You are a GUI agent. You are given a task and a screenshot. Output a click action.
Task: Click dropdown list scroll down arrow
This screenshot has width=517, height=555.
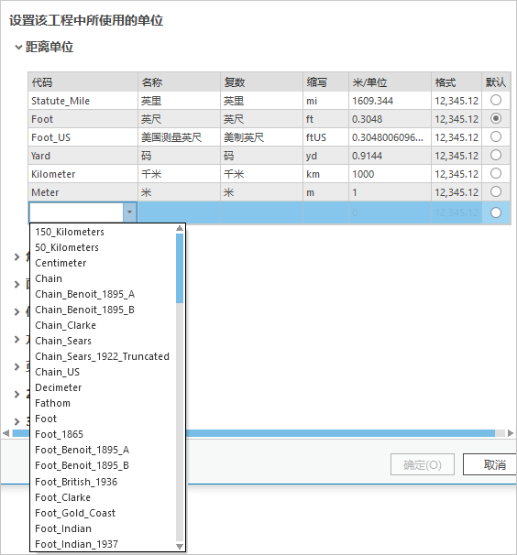tap(180, 547)
